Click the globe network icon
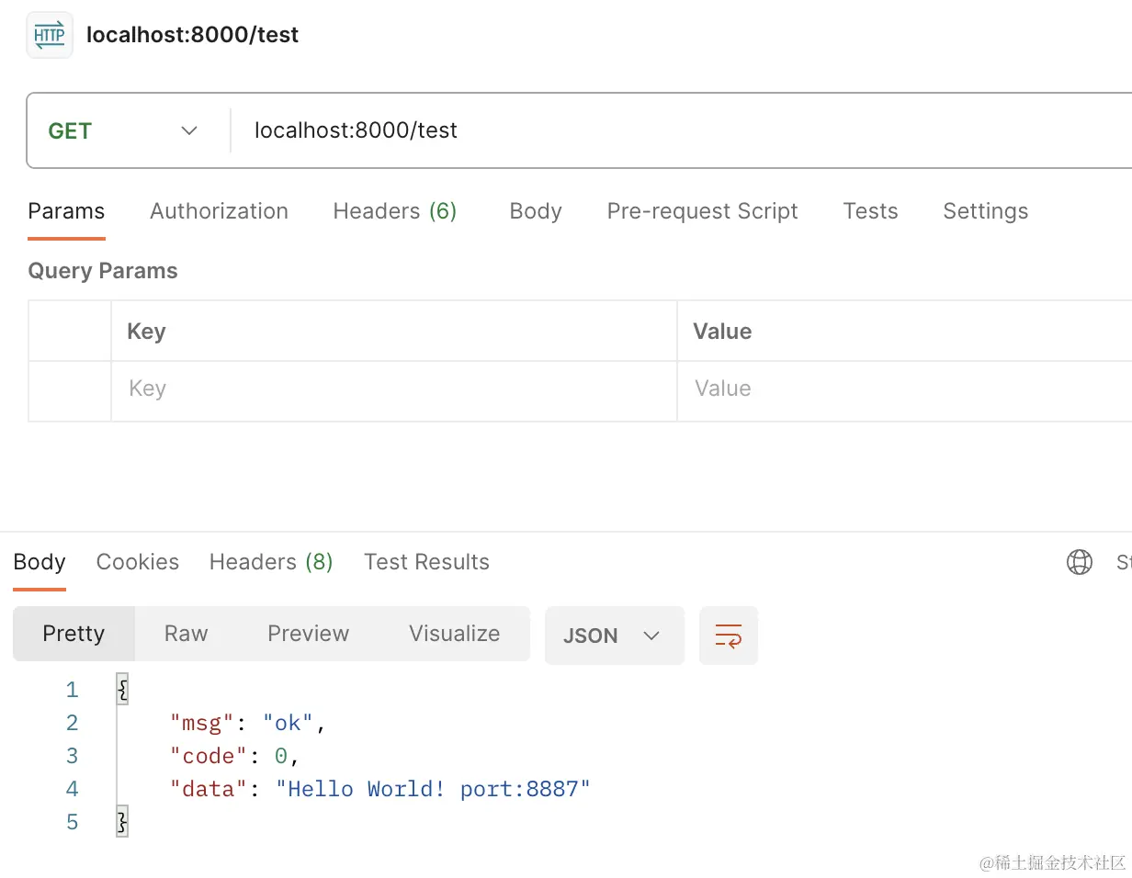 [x=1080, y=562]
